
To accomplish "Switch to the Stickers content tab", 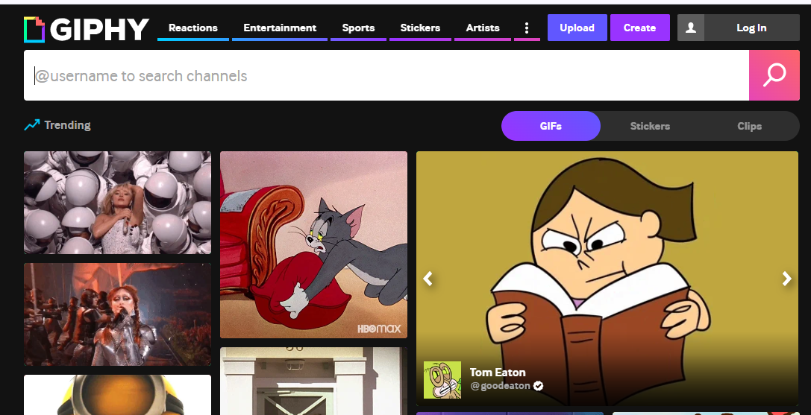I will pos(650,126).
